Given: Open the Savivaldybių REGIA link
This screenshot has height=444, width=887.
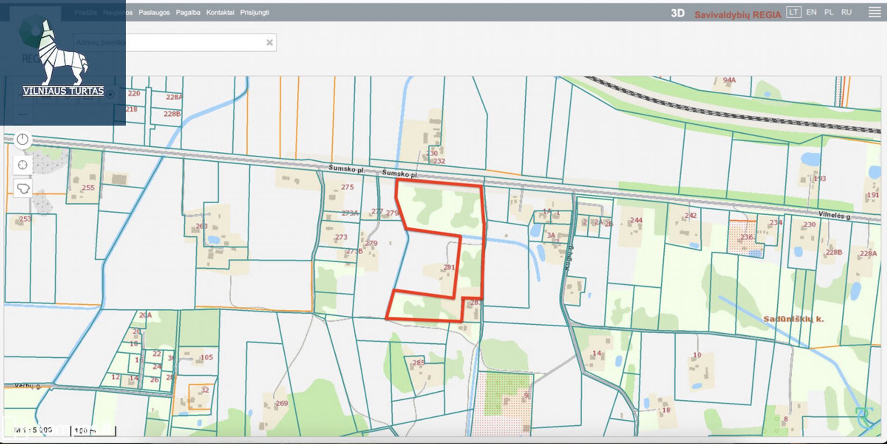Looking at the screenshot, I should 738,14.
